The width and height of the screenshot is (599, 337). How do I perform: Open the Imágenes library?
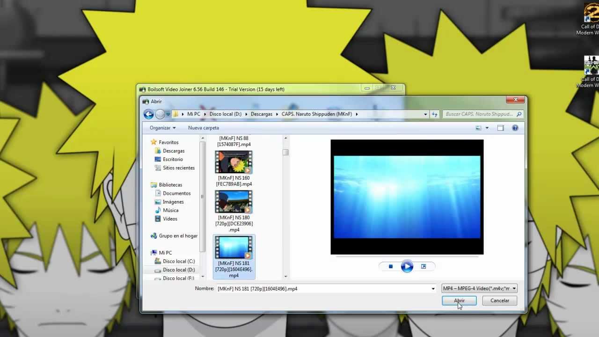tap(173, 202)
